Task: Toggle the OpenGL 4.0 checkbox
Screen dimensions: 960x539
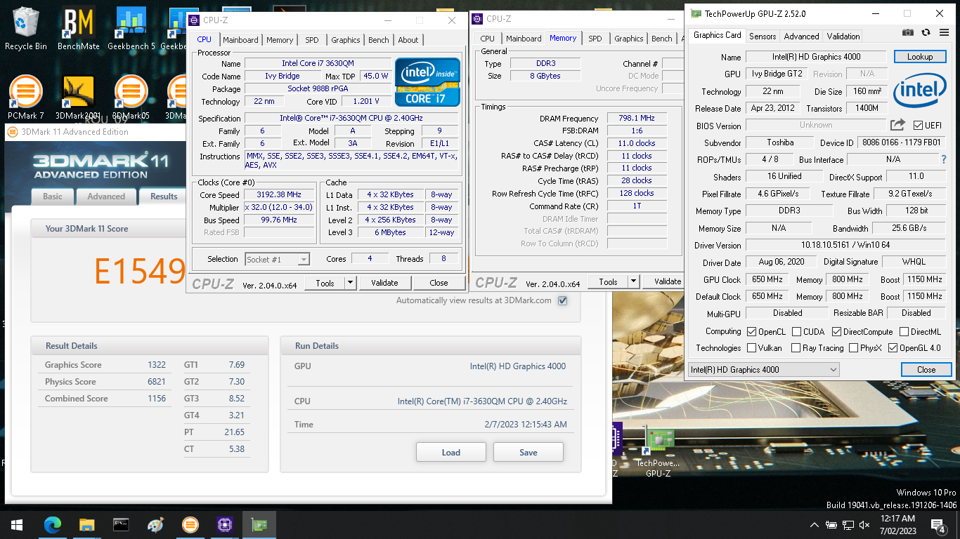Action: point(893,348)
